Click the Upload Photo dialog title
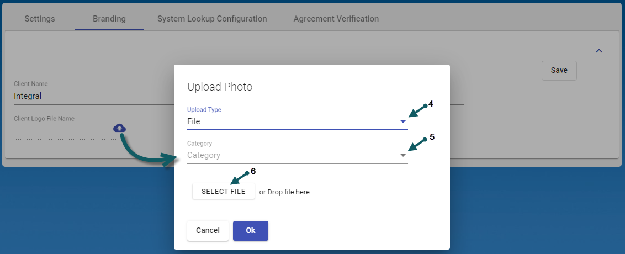Viewport: 625px width, 254px height. click(x=220, y=87)
